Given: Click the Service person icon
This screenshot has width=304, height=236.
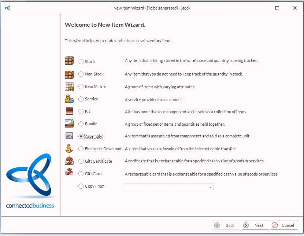Looking at the screenshot, I should point(69,99).
